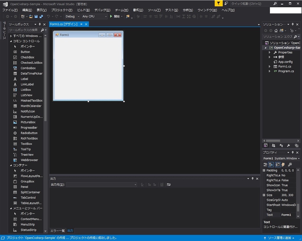Collapse the コモン コントロール toolbox group
The width and height of the screenshot is (302, 241).
pos(11,41)
